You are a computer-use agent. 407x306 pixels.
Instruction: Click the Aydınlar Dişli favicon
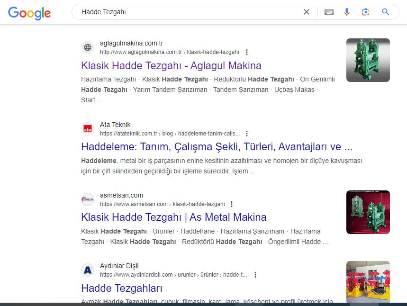88,270
